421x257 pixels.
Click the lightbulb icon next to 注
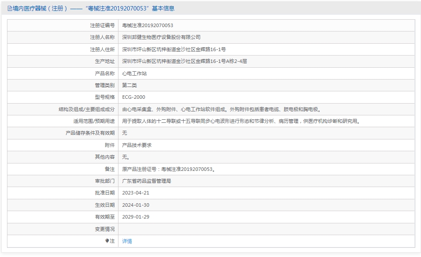coord(107,241)
